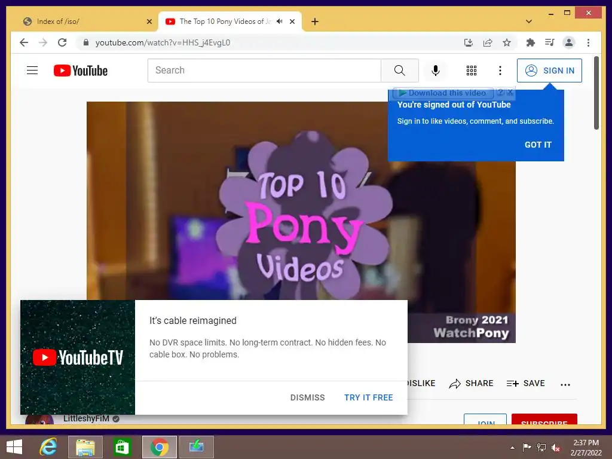Open the LittleshyFiM channel name
This screenshot has width=612, height=459.
(x=86, y=418)
